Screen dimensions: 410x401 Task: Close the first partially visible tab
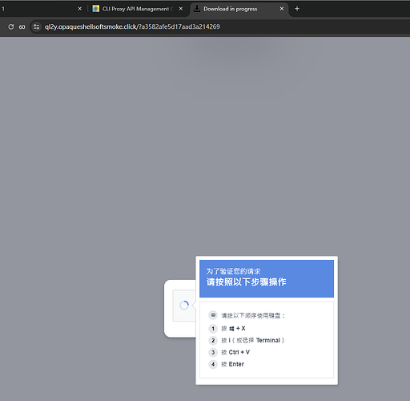(79, 9)
